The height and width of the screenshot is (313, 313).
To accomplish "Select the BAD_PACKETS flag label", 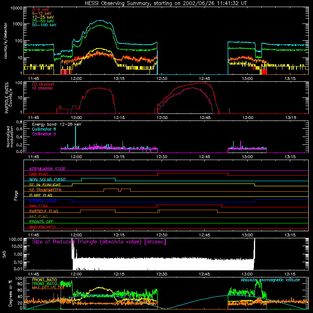I will [43, 227].
